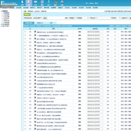
Task: Click the edit icon in row 528
Action: [35, 56]
